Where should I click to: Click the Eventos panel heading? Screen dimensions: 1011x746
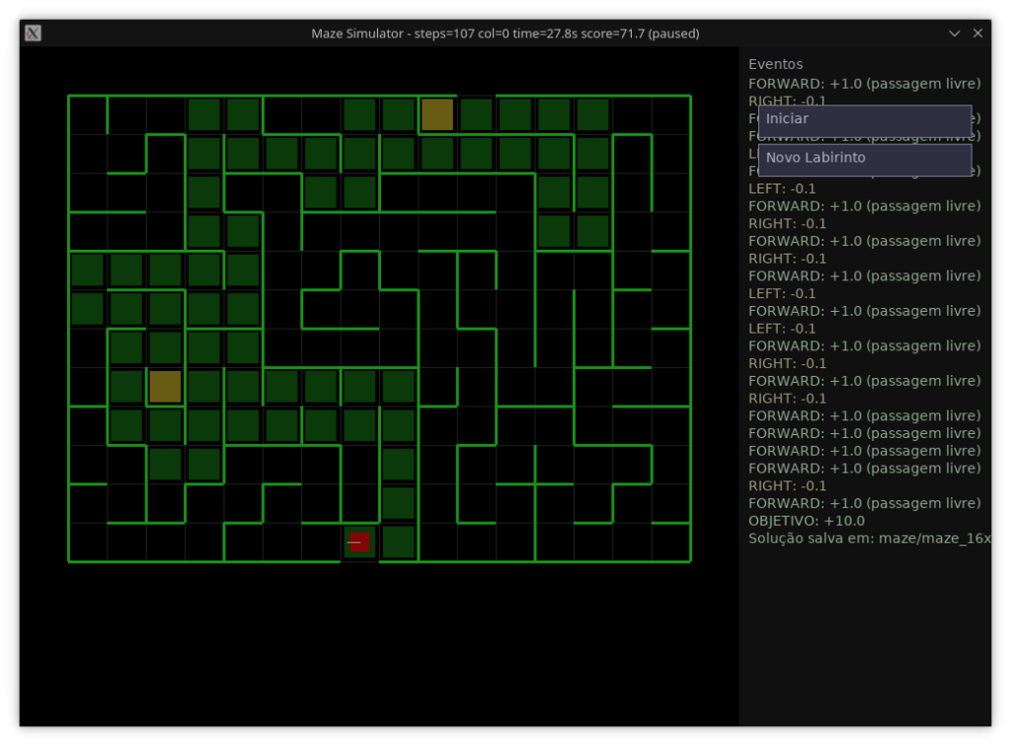(776, 64)
